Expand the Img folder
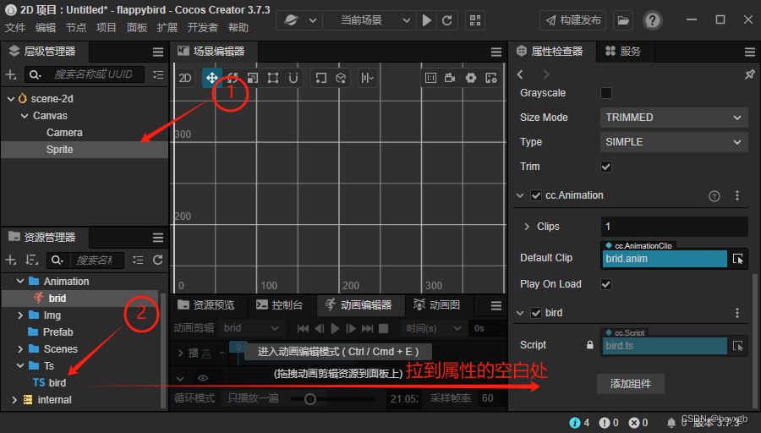Viewport: 761px width, 433px height. pos(20,315)
